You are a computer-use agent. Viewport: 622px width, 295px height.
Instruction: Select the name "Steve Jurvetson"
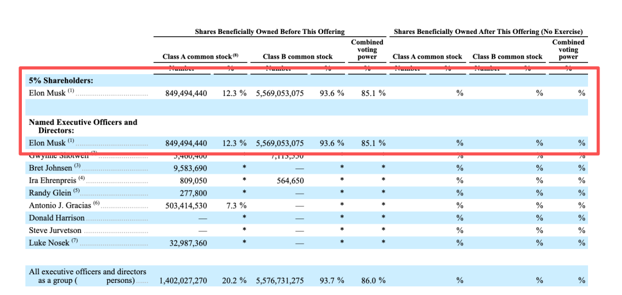point(55,230)
